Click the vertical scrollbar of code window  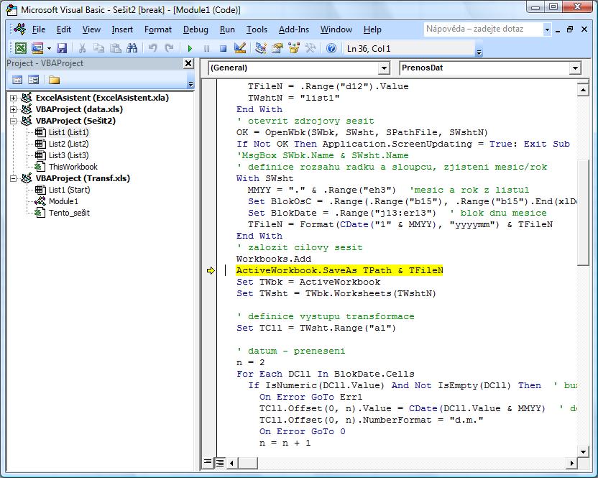click(584, 288)
